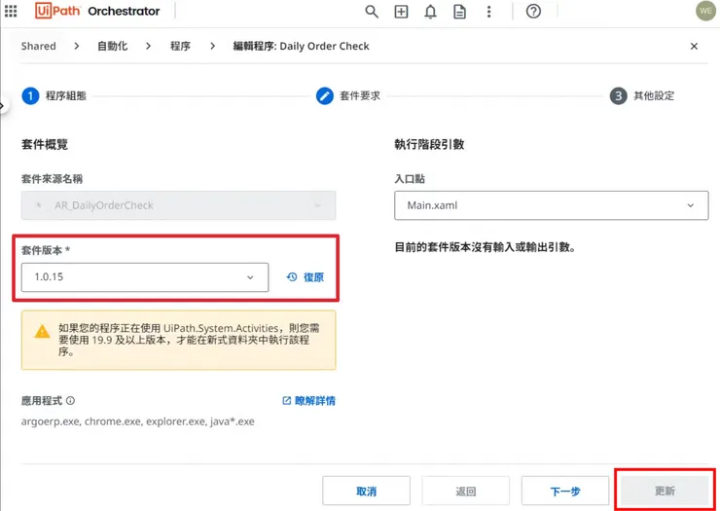Select step 3 其他設定
Viewport: 720px width, 511px height.
[x=642, y=96]
